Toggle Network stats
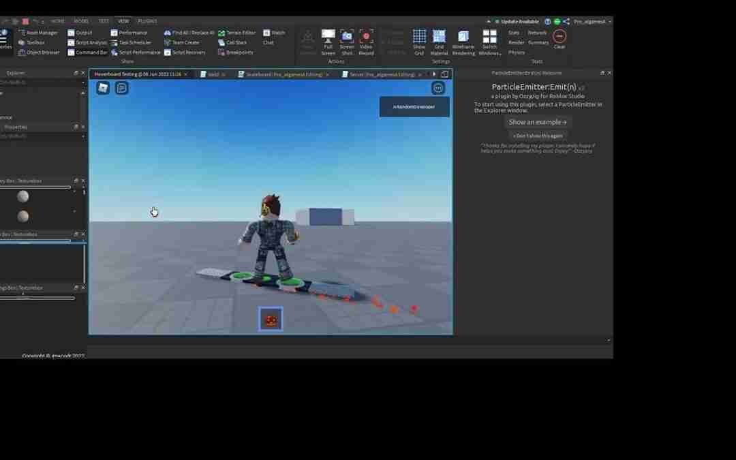The height and width of the screenshot is (460, 736). click(537, 33)
